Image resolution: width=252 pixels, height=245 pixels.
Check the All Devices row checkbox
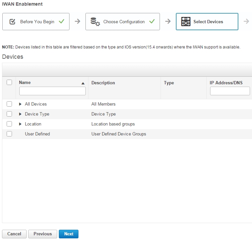click(9, 104)
